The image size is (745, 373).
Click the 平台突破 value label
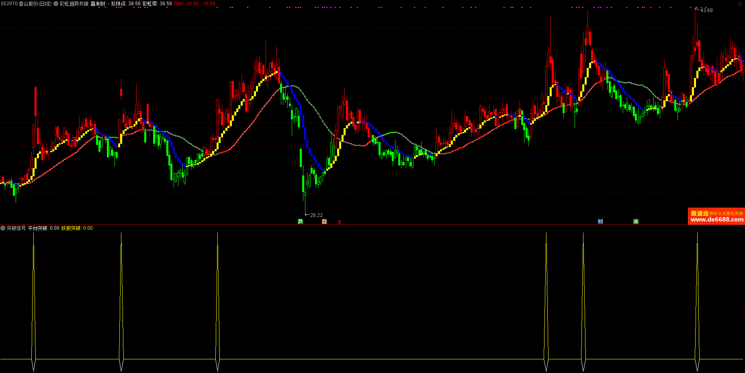(x=43, y=228)
